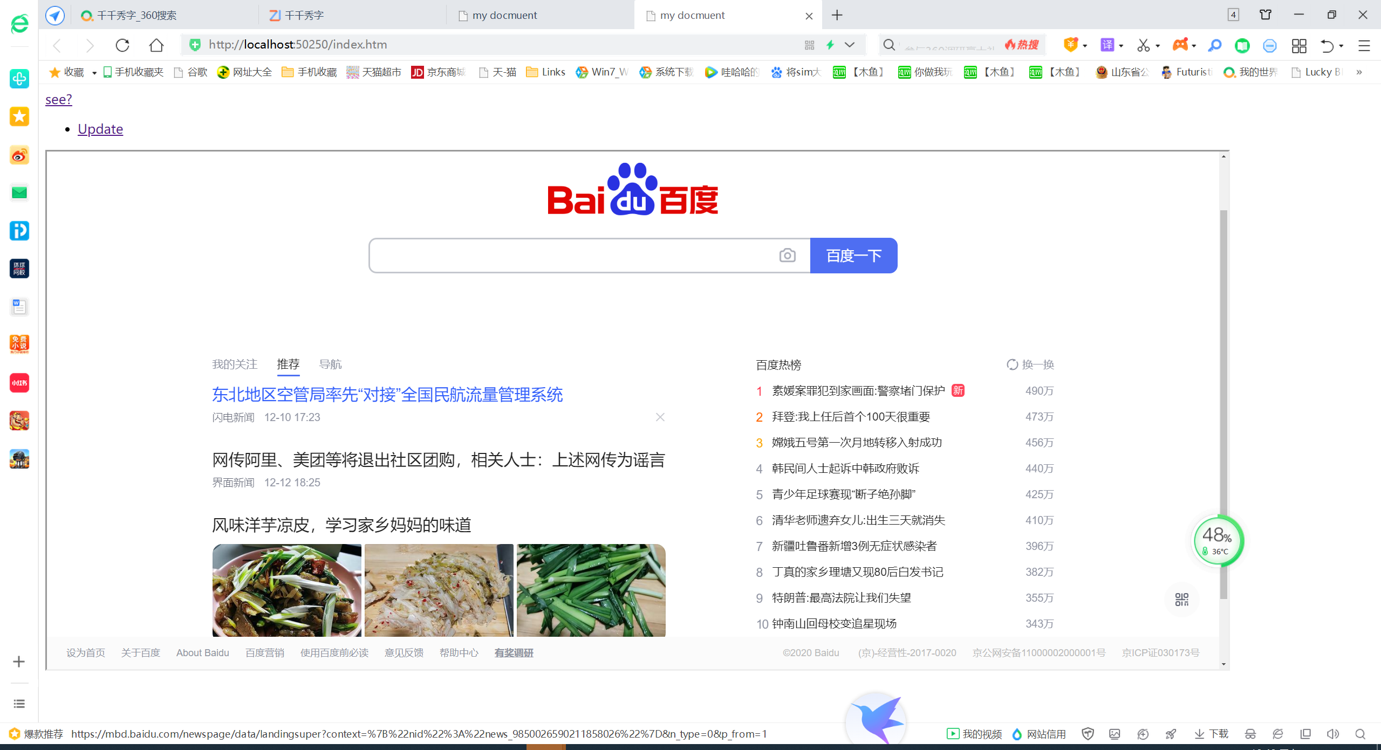This screenshot has width=1381, height=750.
Task: Expand the address bar dropdown chevron
Action: (x=850, y=45)
